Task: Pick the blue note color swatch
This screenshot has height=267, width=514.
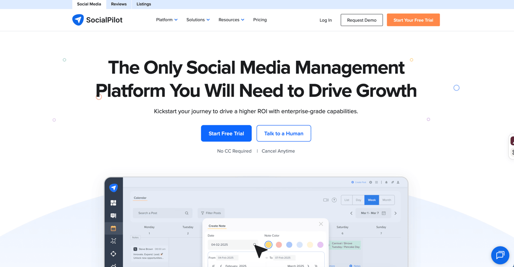Action: [x=289, y=245]
